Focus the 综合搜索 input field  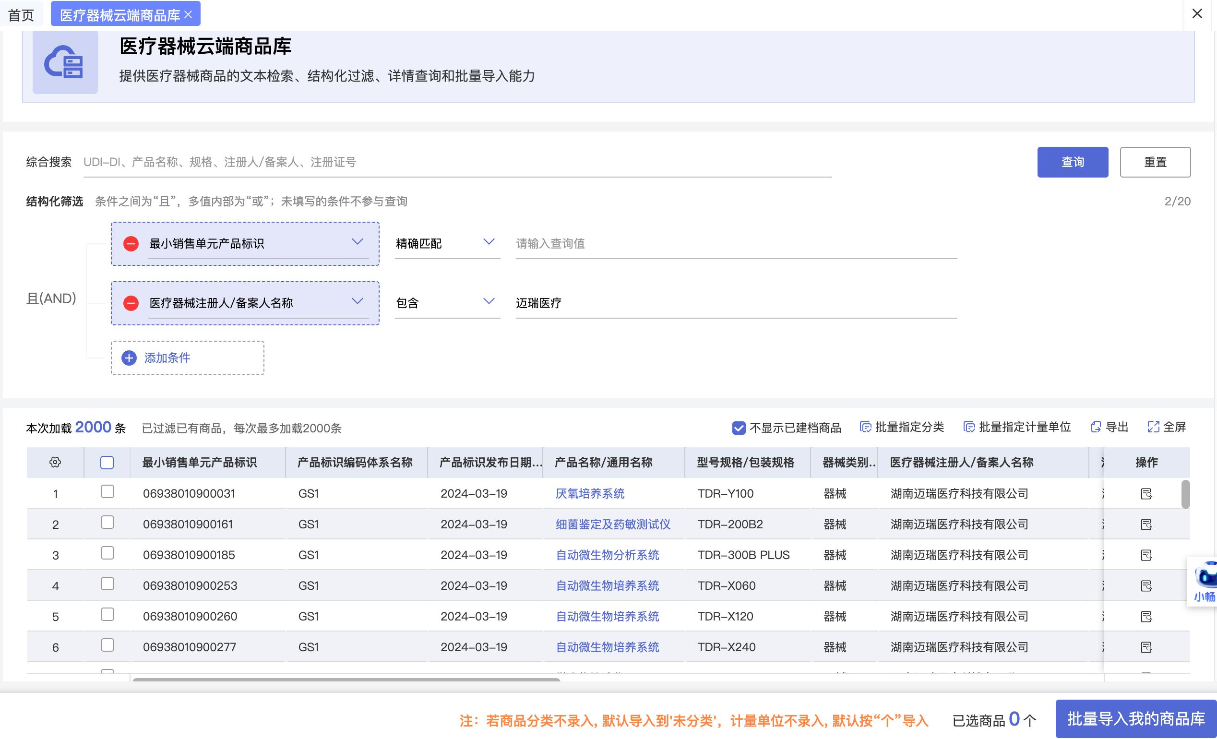coord(457,162)
